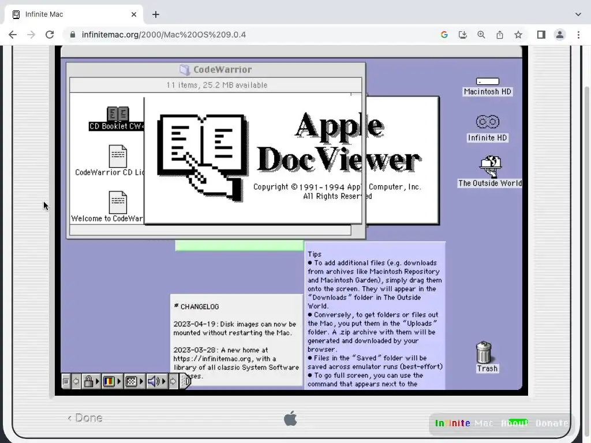Open the browser profile avatar
591x443 pixels.
[x=560, y=35]
